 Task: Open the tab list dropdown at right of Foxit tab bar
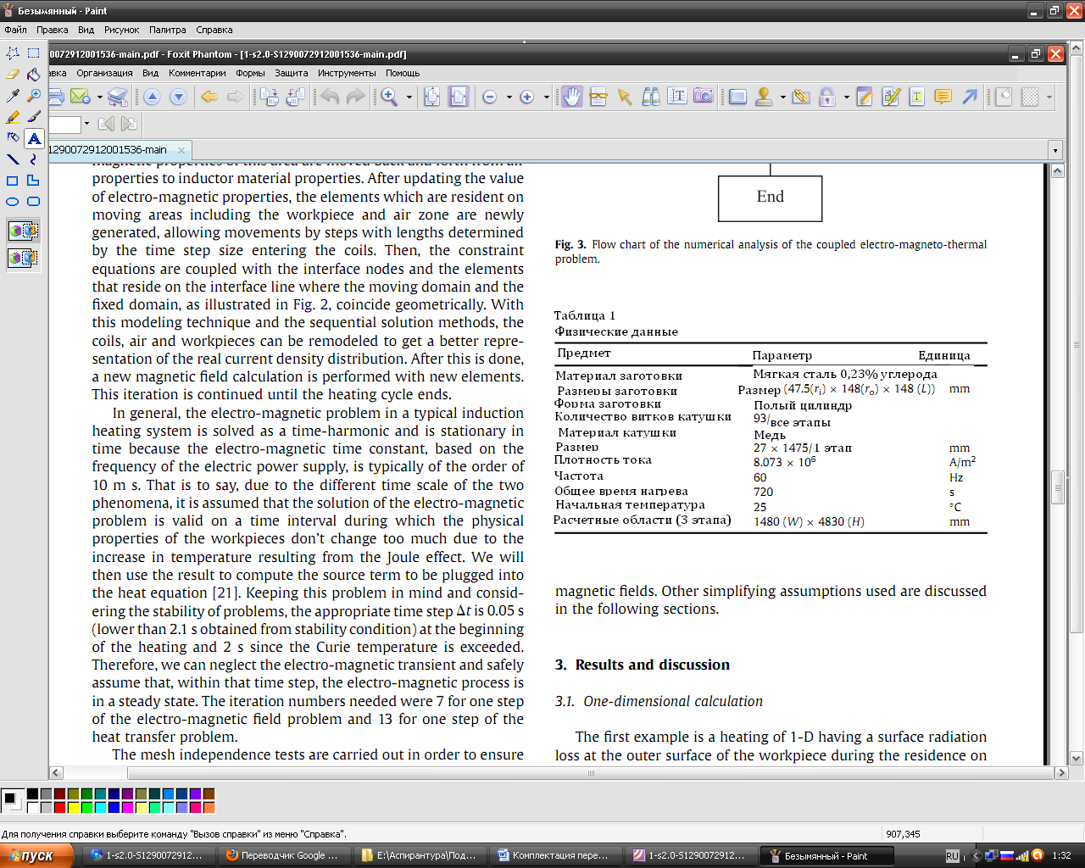click(x=1055, y=150)
